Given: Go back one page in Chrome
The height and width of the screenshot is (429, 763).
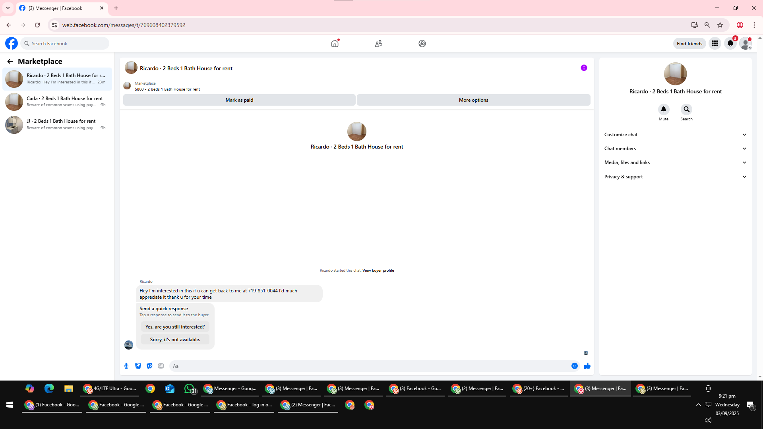Looking at the screenshot, I should click(9, 25).
